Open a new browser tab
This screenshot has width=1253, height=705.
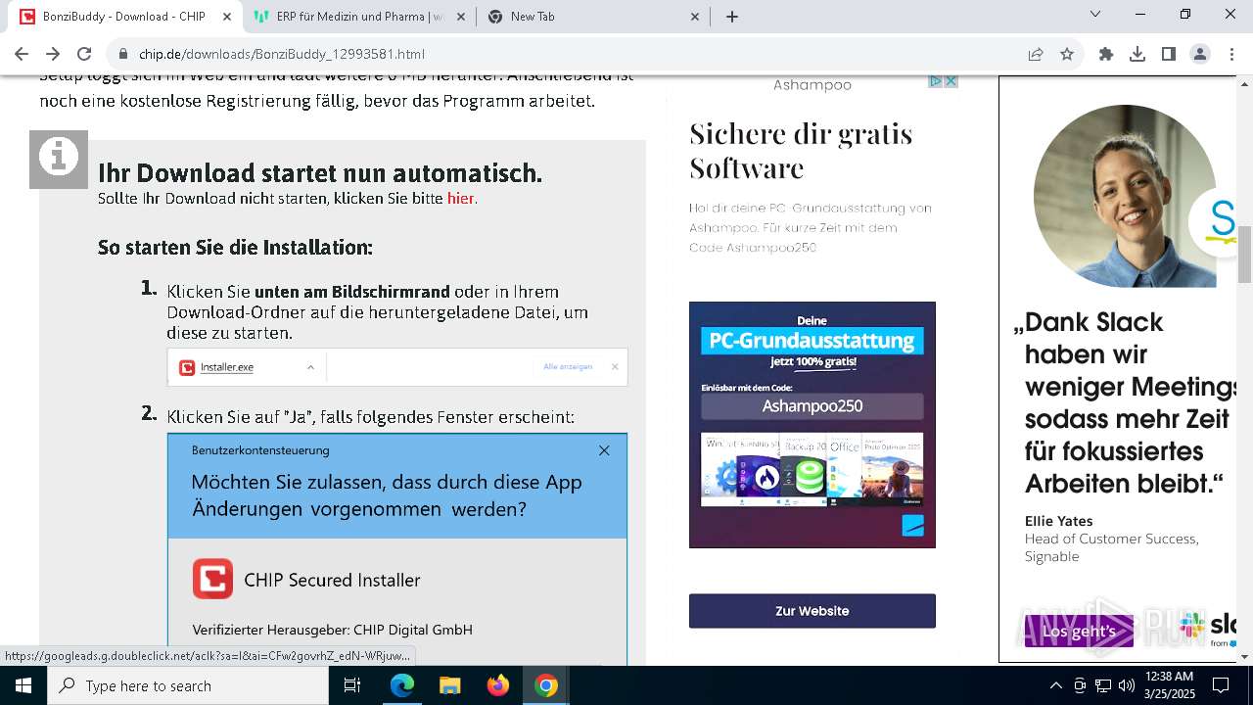[732, 16]
